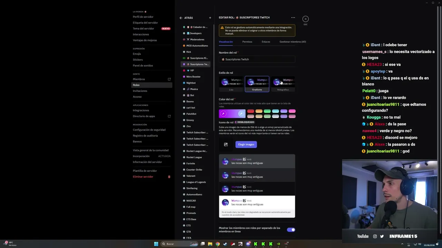This screenshot has width=442, height=248.
Task: Launch Google Chrome from taskbar
Action: pyautogui.click(x=218, y=244)
